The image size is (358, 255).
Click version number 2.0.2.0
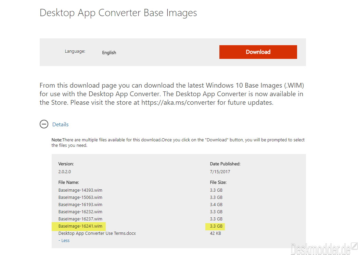click(65, 172)
